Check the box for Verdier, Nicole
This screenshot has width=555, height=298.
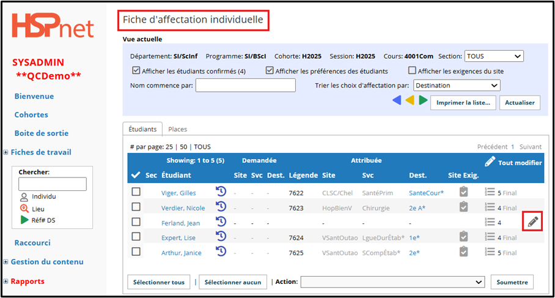point(136,207)
